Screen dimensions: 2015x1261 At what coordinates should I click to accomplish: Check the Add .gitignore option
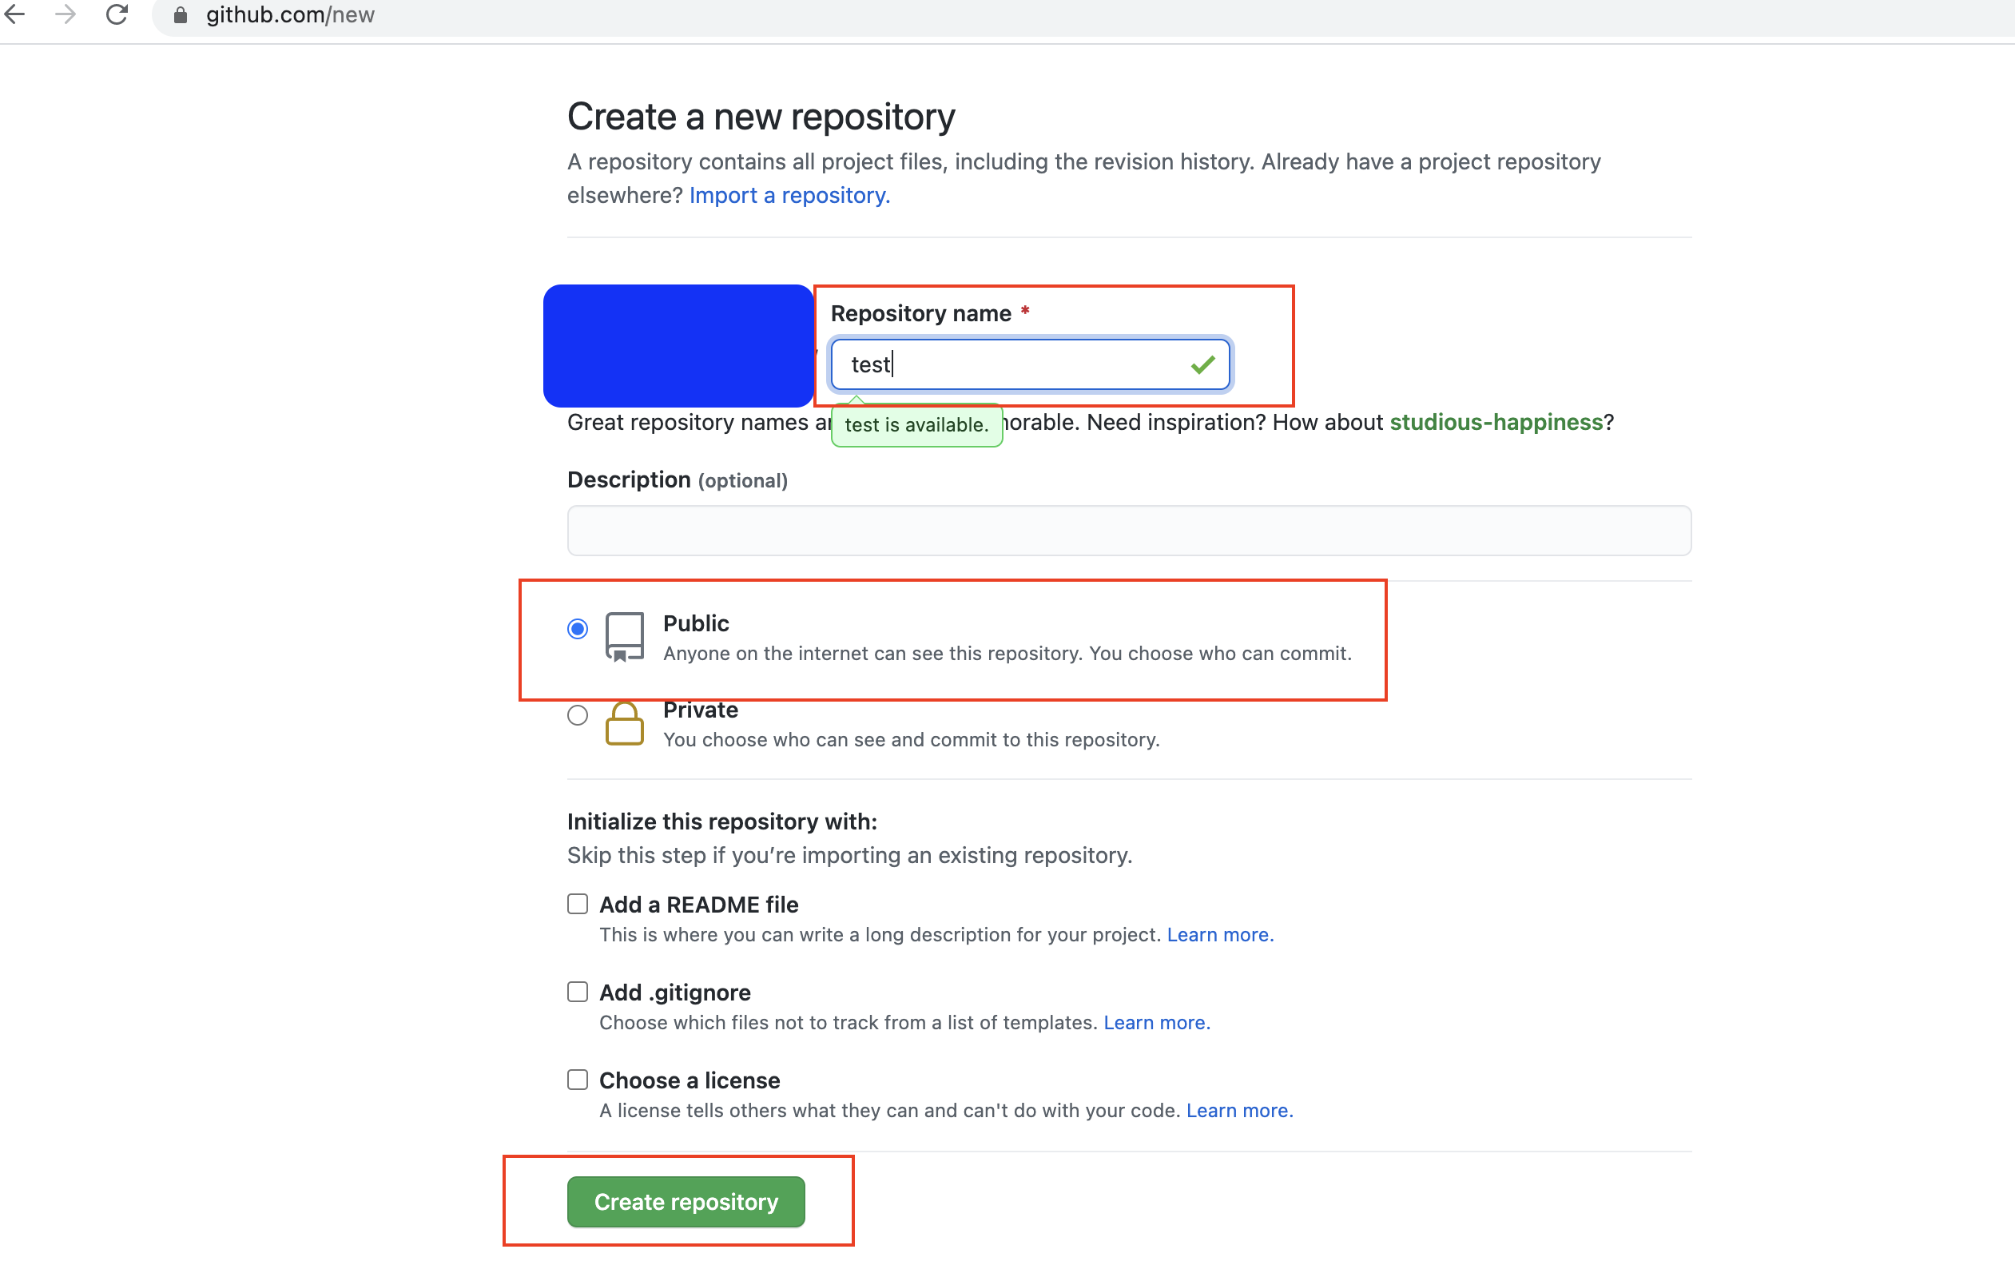click(578, 992)
